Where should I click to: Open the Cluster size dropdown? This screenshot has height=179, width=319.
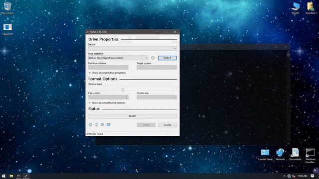pos(157,97)
